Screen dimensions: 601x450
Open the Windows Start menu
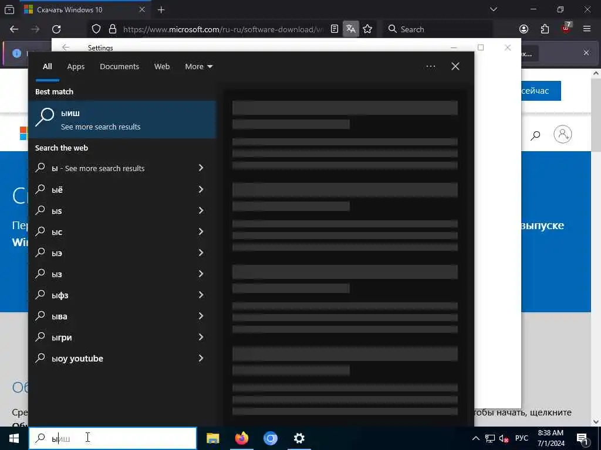14,438
